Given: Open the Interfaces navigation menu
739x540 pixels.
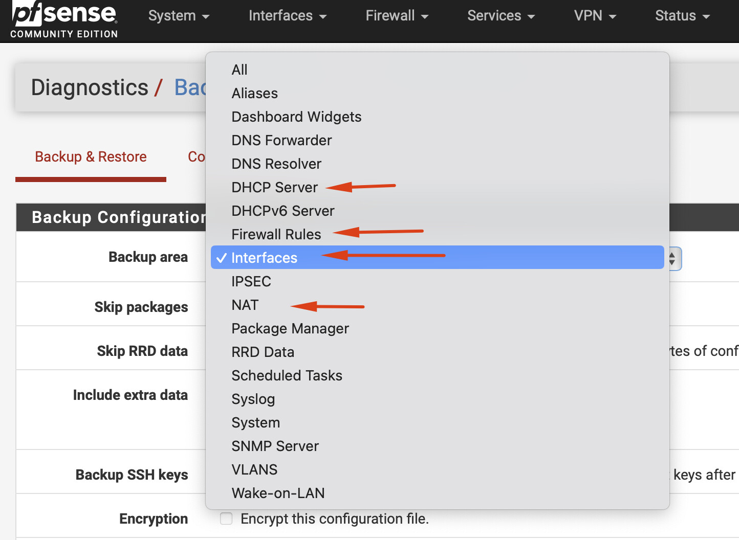Looking at the screenshot, I should click(287, 16).
